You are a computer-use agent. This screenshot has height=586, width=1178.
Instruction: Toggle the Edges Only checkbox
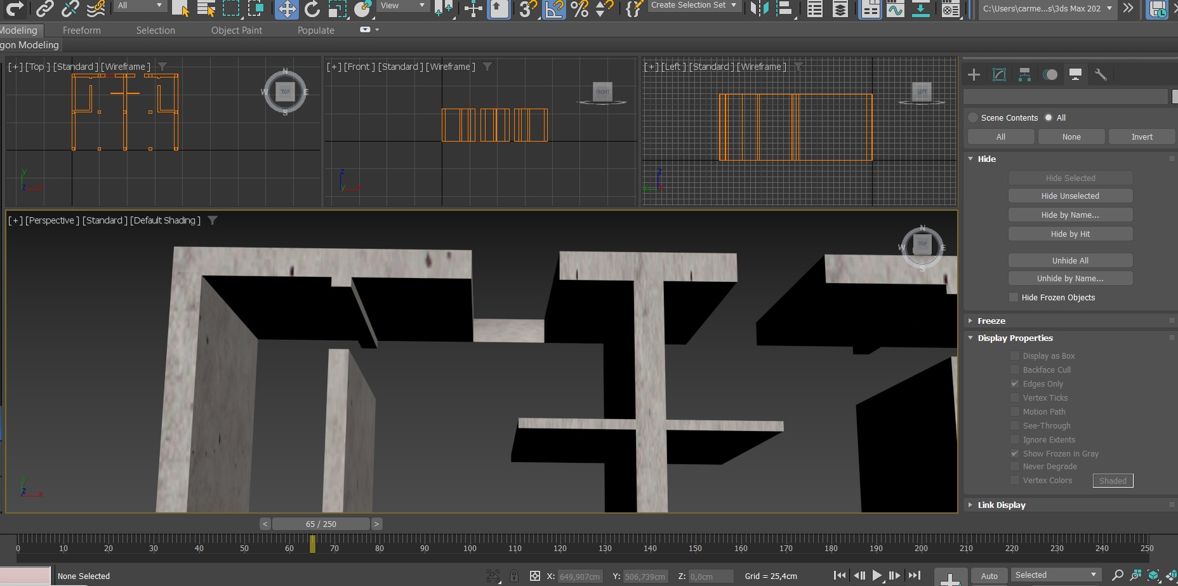[1014, 383]
